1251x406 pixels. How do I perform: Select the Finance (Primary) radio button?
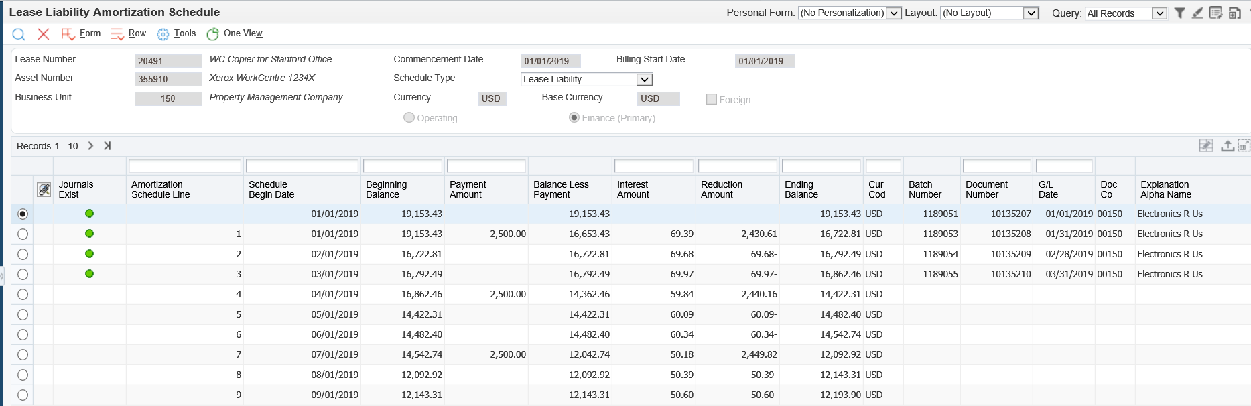tap(574, 117)
